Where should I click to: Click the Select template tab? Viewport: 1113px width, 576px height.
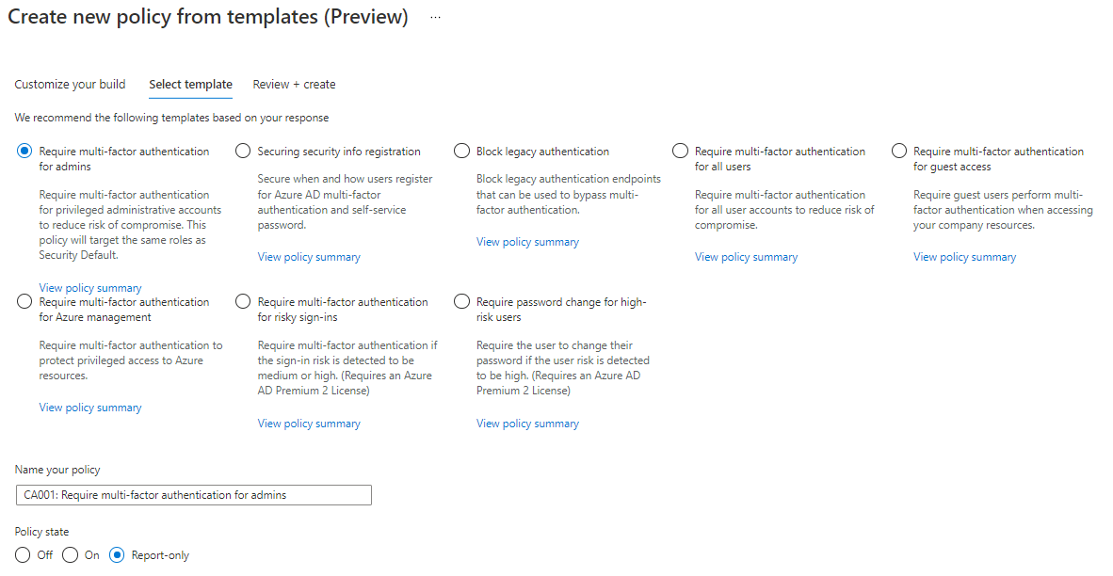[190, 85]
